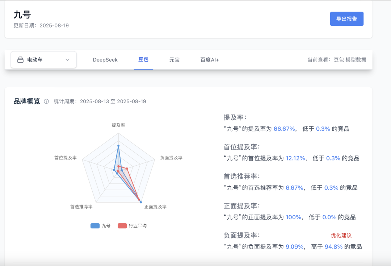Click the 提及率 radar axis label
This screenshot has width=391, height=266.
(118, 125)
